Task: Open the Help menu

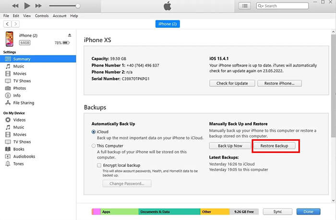Action: 74,16
